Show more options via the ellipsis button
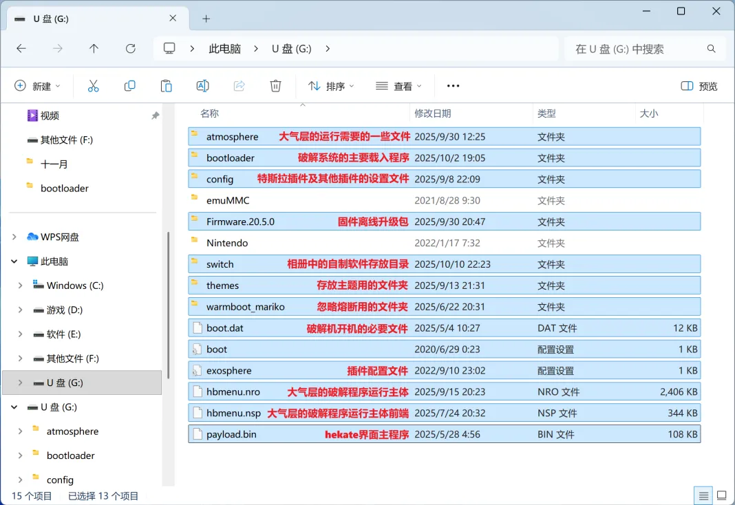 point(453,85)
